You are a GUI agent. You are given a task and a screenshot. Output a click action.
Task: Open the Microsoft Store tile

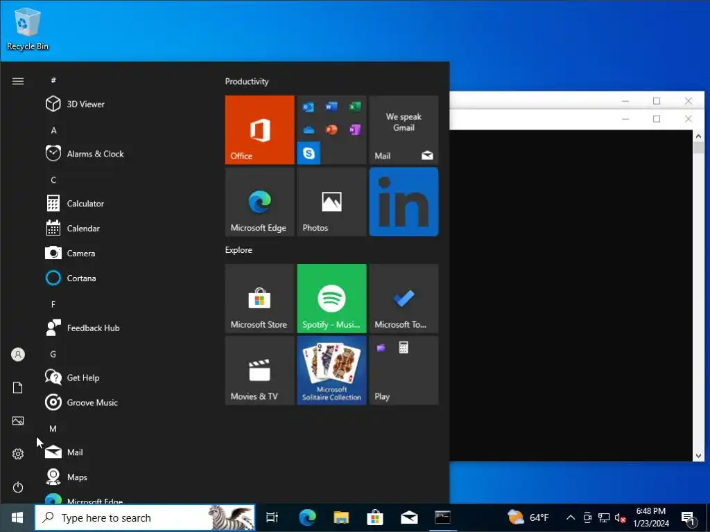tap(259, 299)
